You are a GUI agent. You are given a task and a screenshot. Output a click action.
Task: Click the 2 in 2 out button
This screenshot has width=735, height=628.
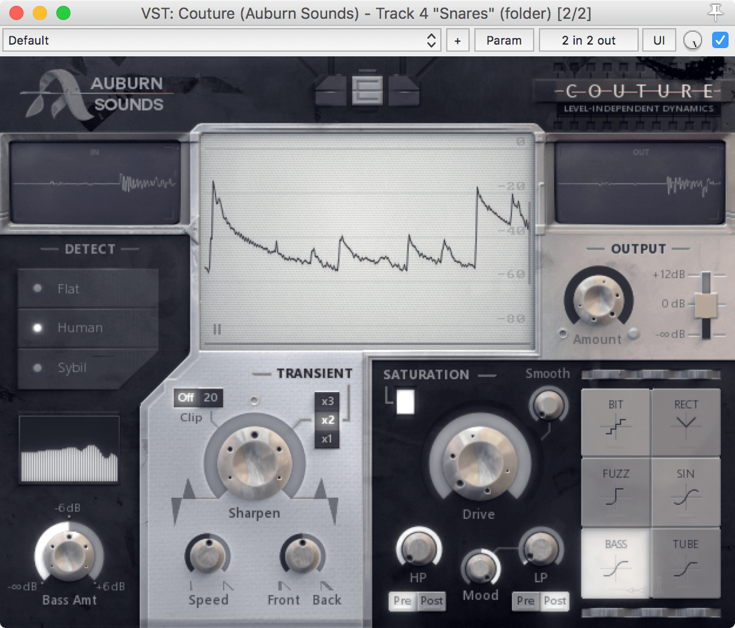point(588,40)
